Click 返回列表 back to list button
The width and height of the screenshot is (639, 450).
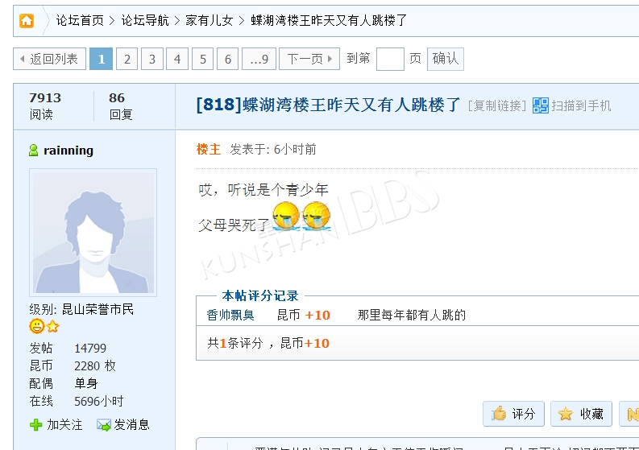[49, 59]
